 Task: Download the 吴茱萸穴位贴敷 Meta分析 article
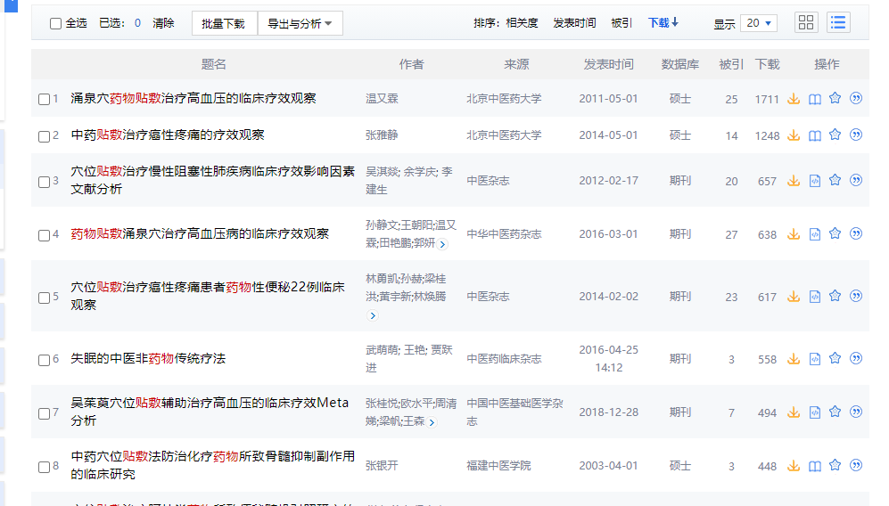pyautogui.click(x=794, y=412)
